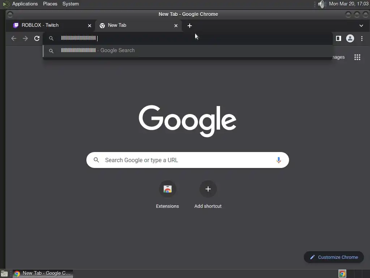The width and height of the screenshot is (370, 278).
Task: Open a new tab with the plus button
Action: coord(189,26)
